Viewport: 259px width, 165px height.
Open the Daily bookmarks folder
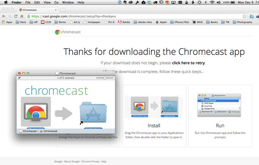[x=21, y=22]
